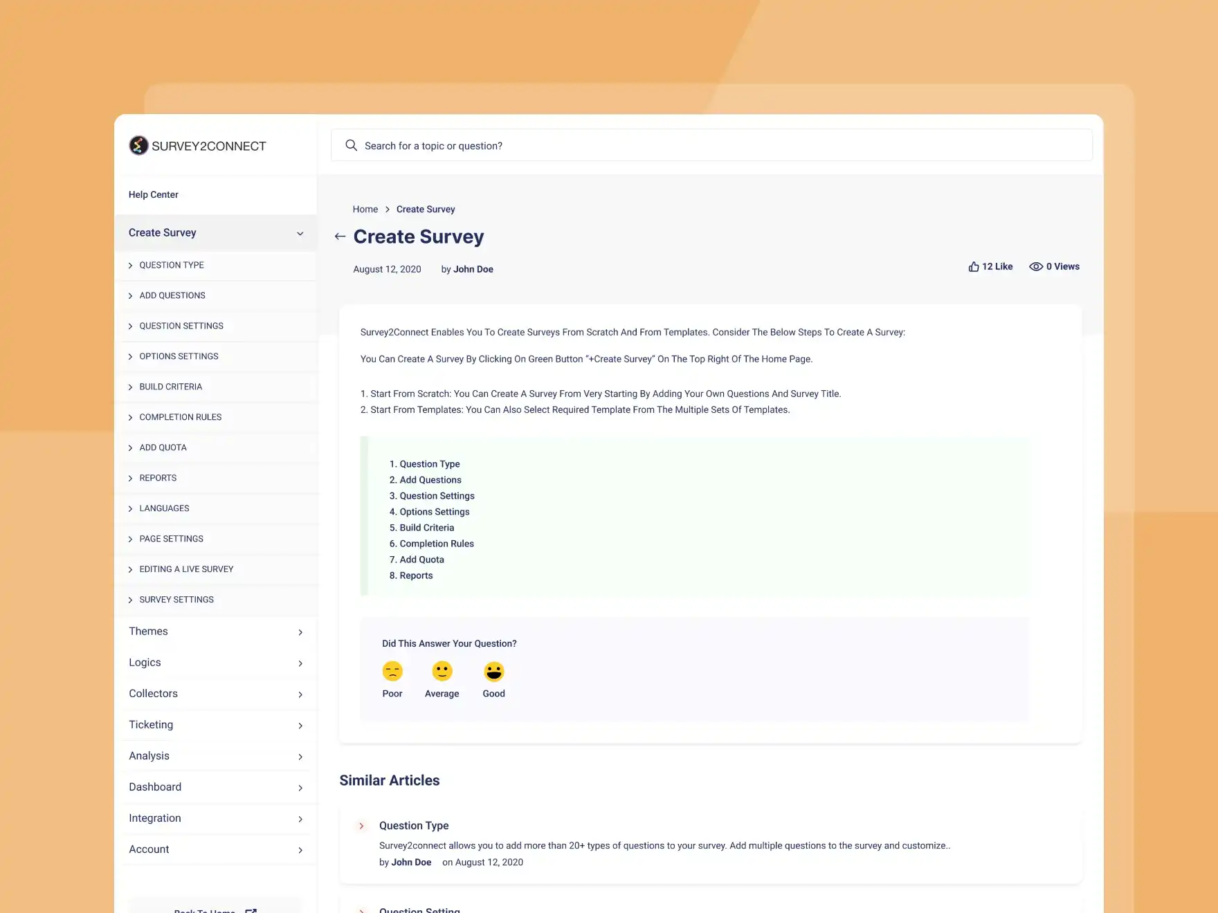1218x913 pixels.
Task: Click the author name John Doe under title
Action: 473,269
